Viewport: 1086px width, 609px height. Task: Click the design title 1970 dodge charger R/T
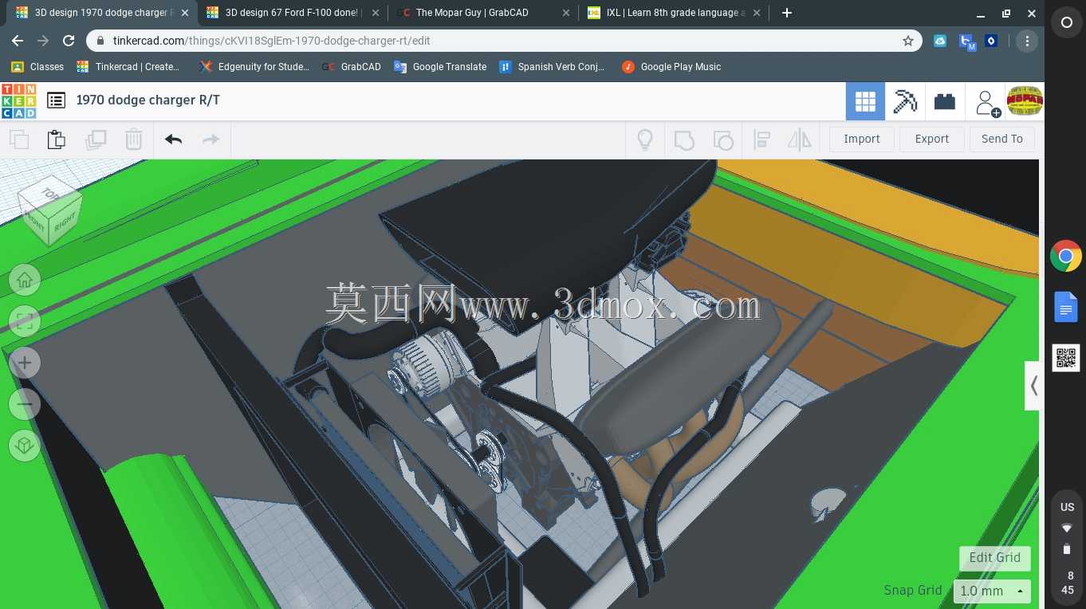148,100
